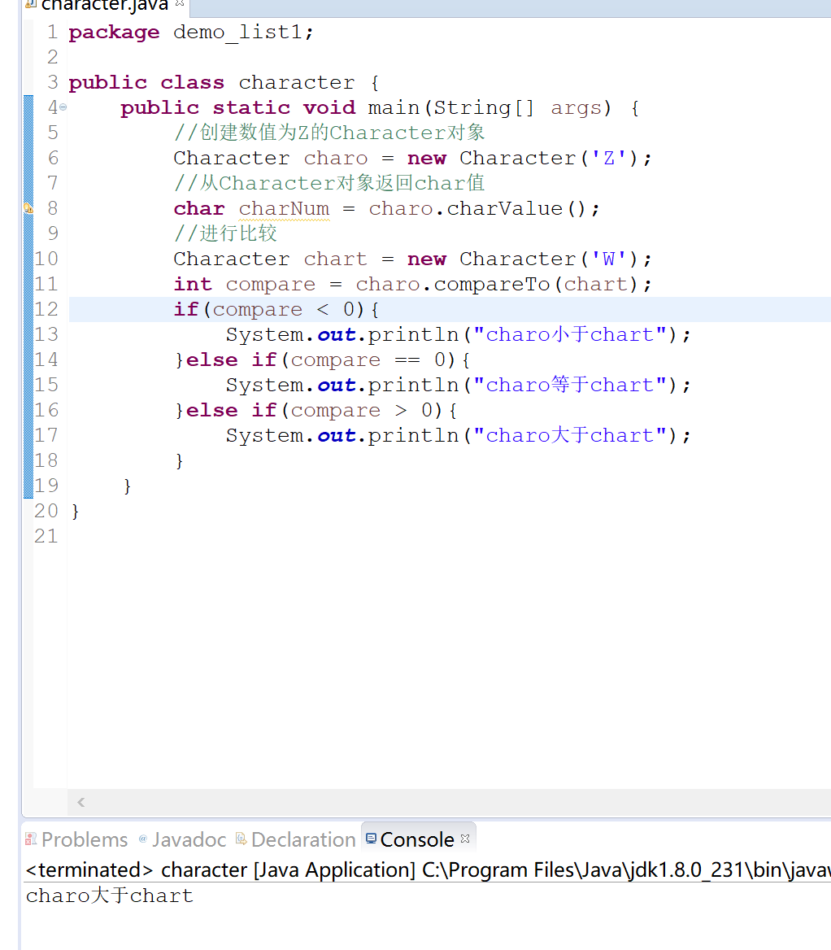831x950 pixels.
Task: Click the Declaration tab icon
Action: [241, 839]
